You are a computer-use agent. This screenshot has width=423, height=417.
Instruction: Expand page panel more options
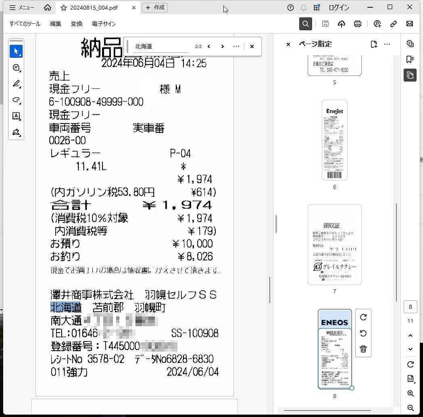click(387, 44)
